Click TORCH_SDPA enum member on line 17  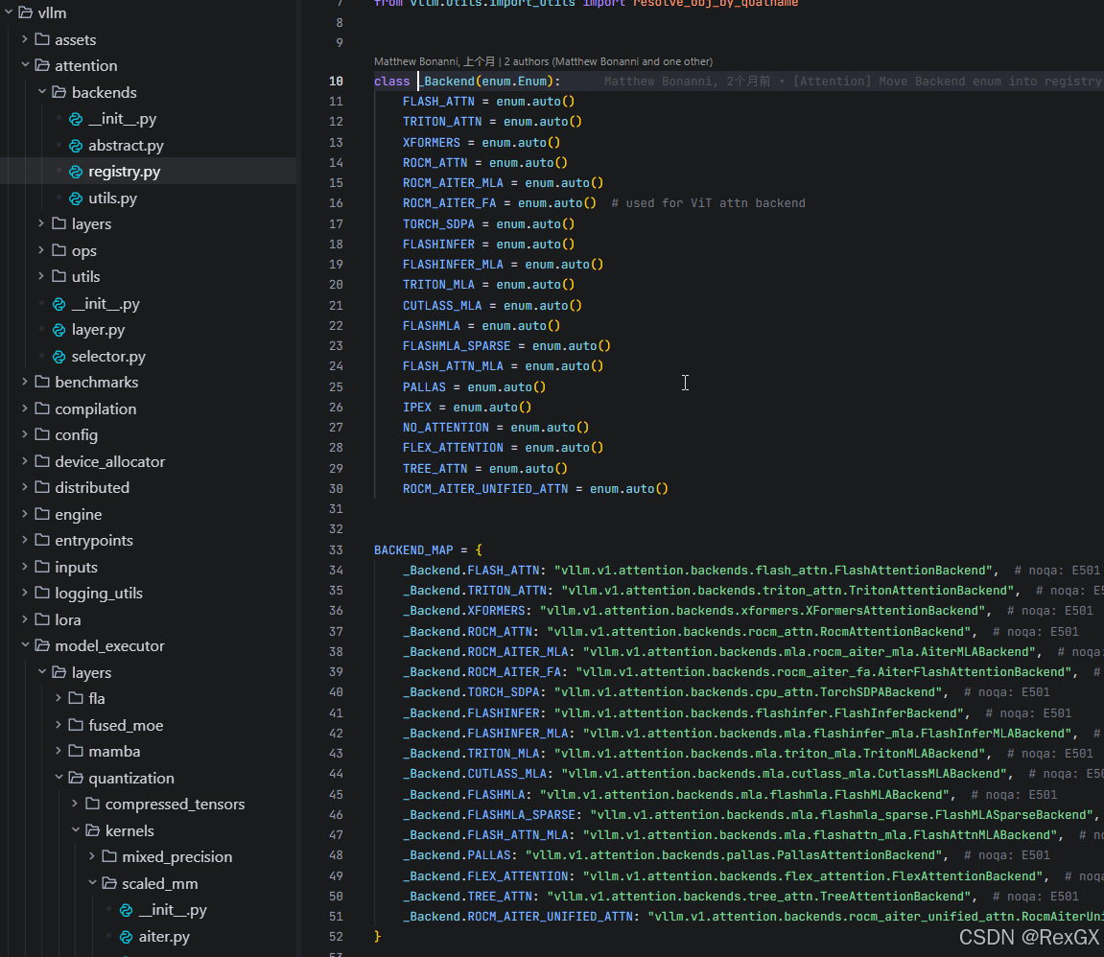438,224
